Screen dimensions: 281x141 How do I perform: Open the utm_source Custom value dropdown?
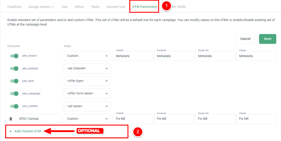[x=87, y=56]
